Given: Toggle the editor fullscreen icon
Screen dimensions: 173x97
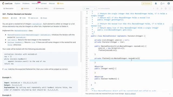Looking at the screenshot, I should point(170,8).
